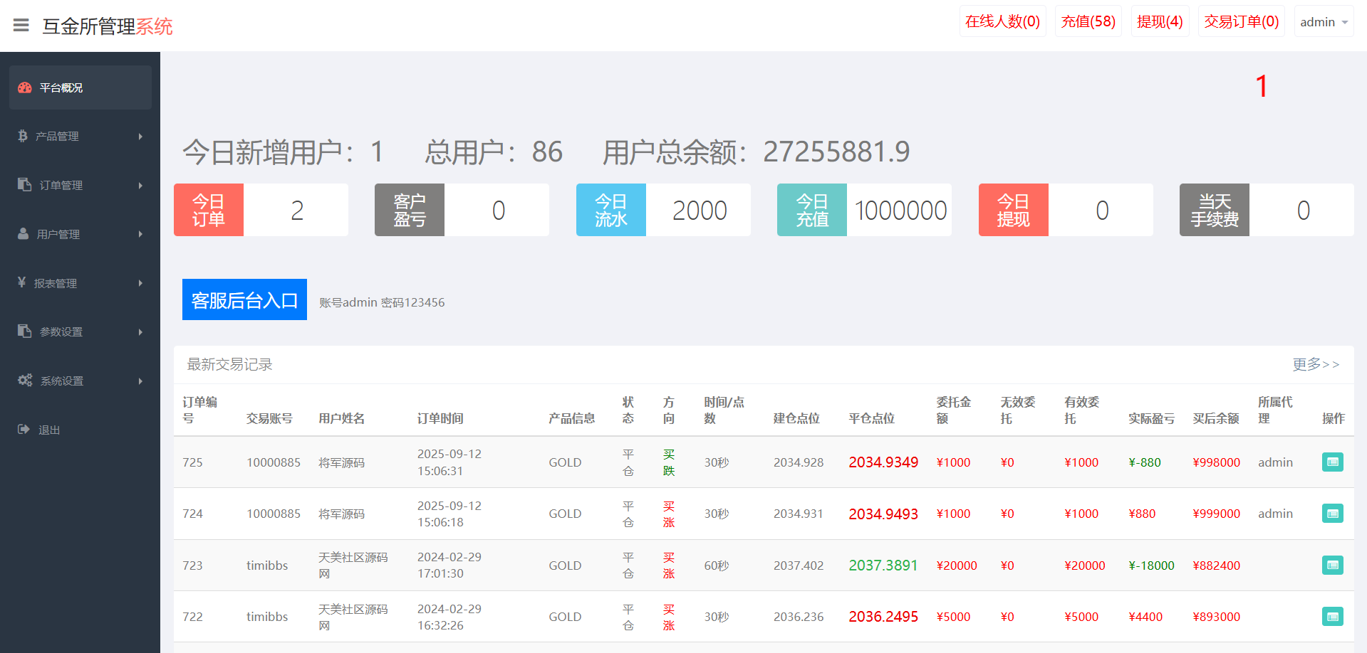Image resolution: width=1367 pixels, height=653 pixels.
Task: Click the 今日充值 teal stat tile
Action: tap(811, 210)
